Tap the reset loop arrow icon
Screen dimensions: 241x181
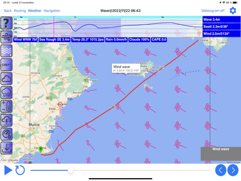20,170
